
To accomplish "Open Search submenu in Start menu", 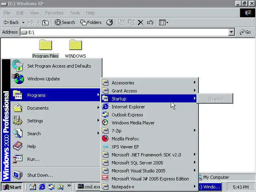I will pyautogui.click(x=56, y=134).
